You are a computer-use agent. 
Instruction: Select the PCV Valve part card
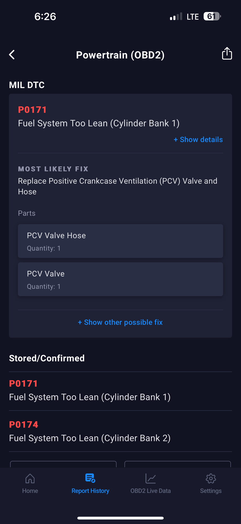pyautogui.click(x=120, y=279)
